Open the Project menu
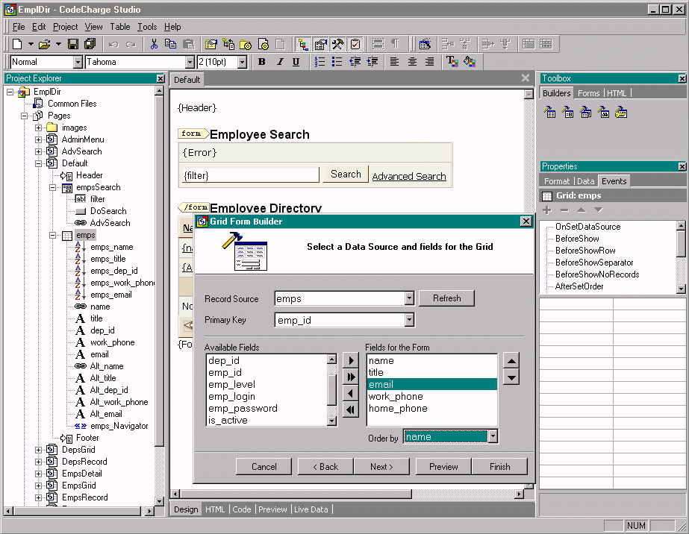Screen dimensions: 689x534 65,27
